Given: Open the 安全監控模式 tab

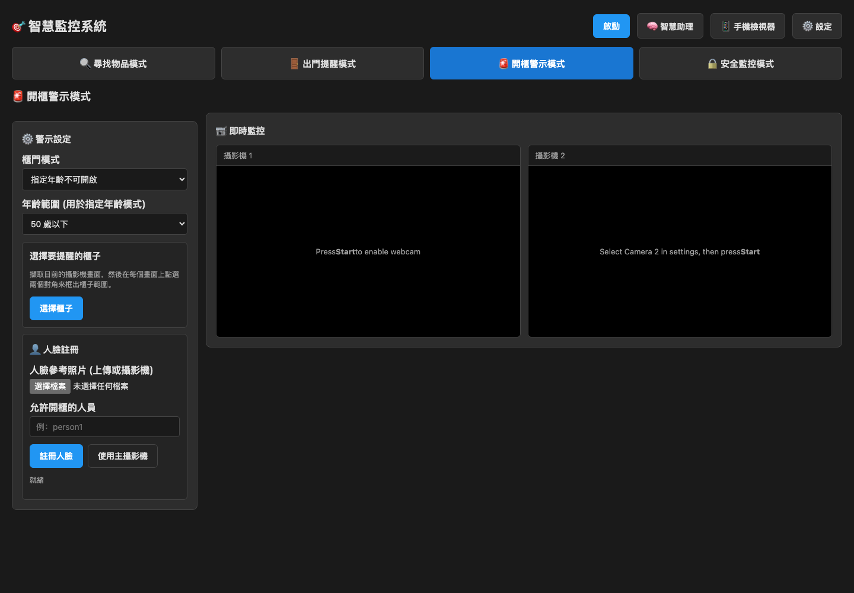Looking at the screenshot, I should [x=741, y=63].
